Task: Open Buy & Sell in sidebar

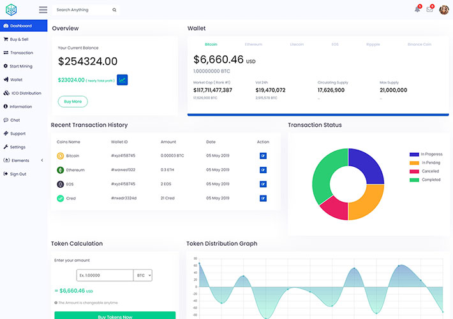Action: pyautogui.click(x=19, y=39)
